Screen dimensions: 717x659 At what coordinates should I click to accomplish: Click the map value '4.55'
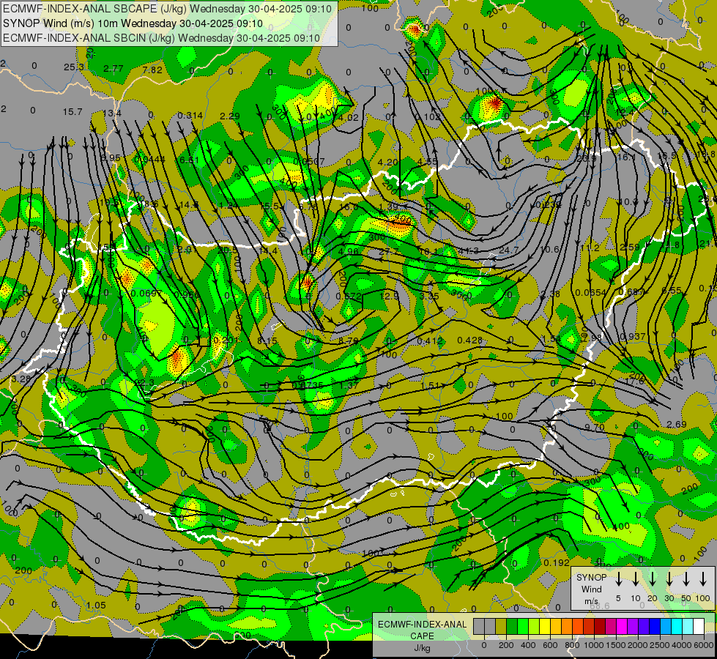coord(428,161)
